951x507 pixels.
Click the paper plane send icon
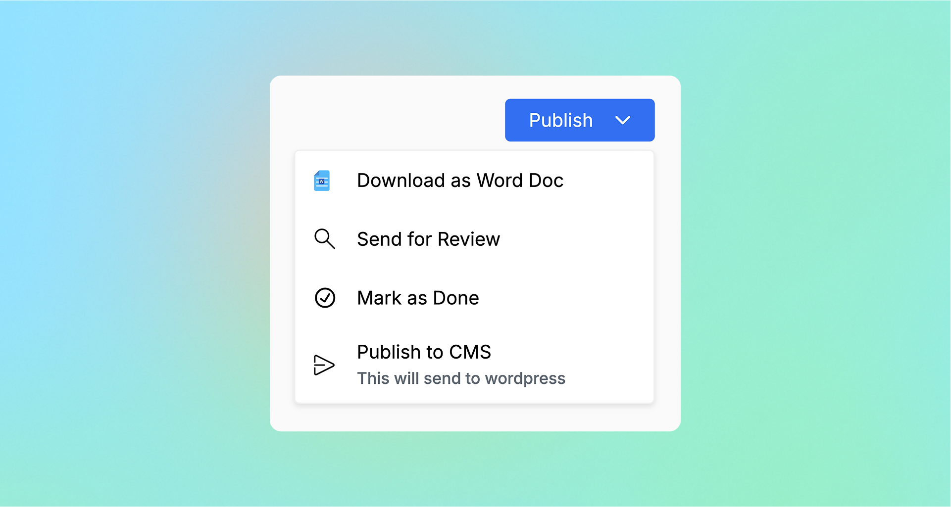coord(324,365)
